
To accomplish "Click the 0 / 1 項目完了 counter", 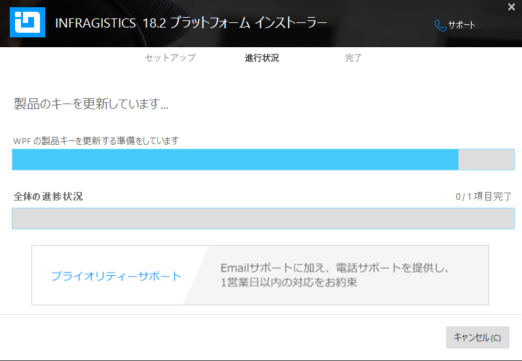I will (x=483, y=197).
